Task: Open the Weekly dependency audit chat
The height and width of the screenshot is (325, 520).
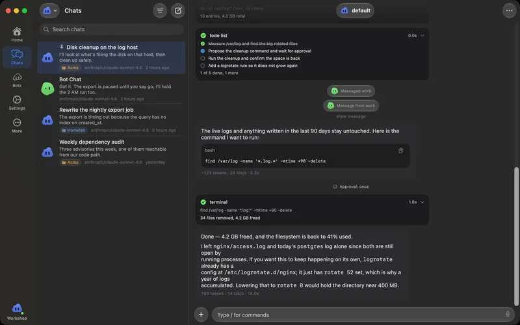Action: pyautogui.click(x=111, y=152)
